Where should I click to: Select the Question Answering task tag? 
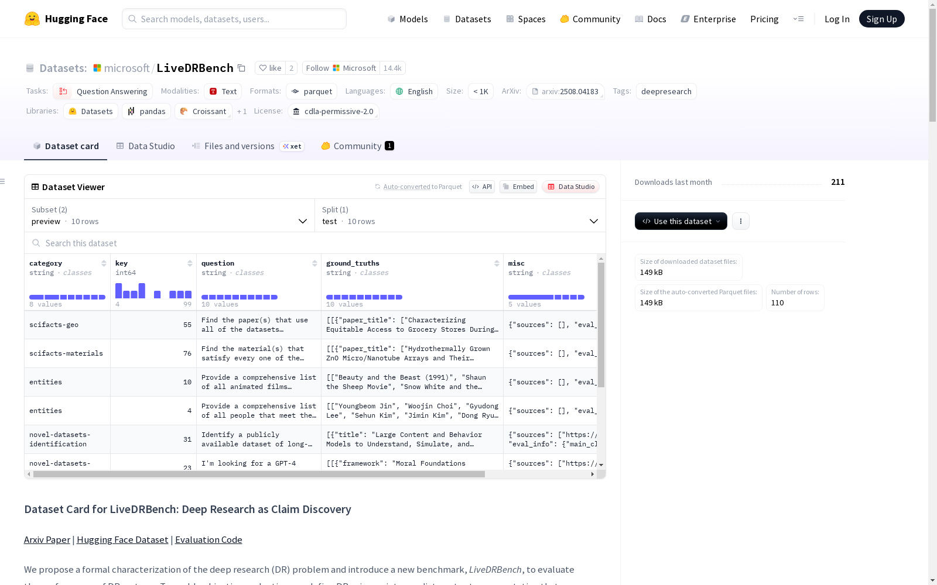pyautogui.click(x=103, y=91)
